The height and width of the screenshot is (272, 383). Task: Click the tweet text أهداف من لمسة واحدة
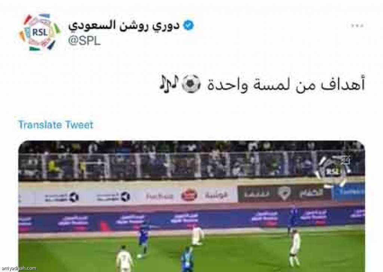click(x=286, y=84)
